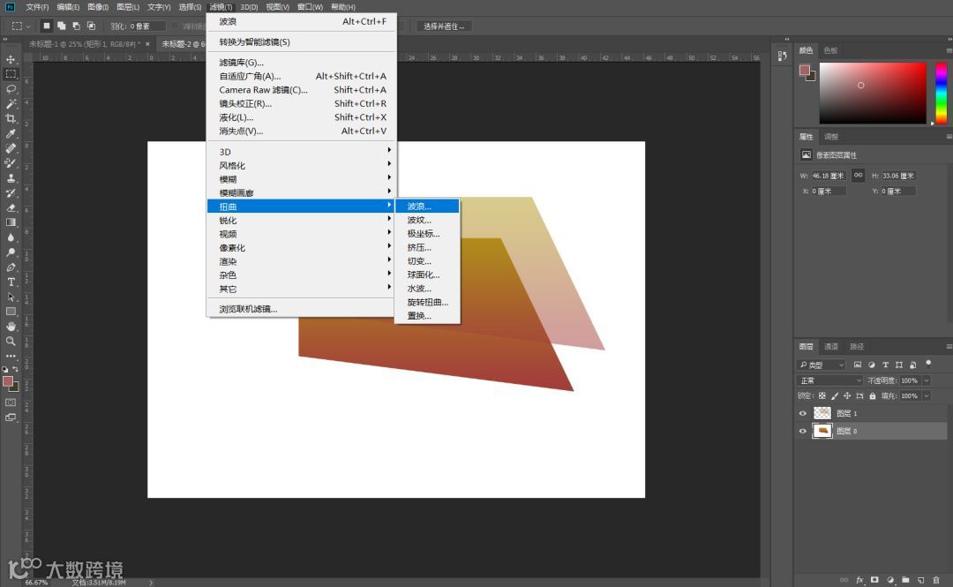This screenshot has height=587, width=953.
Task: Choose 极坐标... in the 扭曲 submenu
Action: pos(427,234)
